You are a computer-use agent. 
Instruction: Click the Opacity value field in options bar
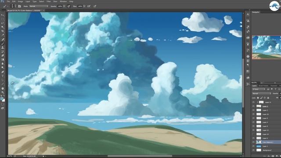tap(60, 6)
